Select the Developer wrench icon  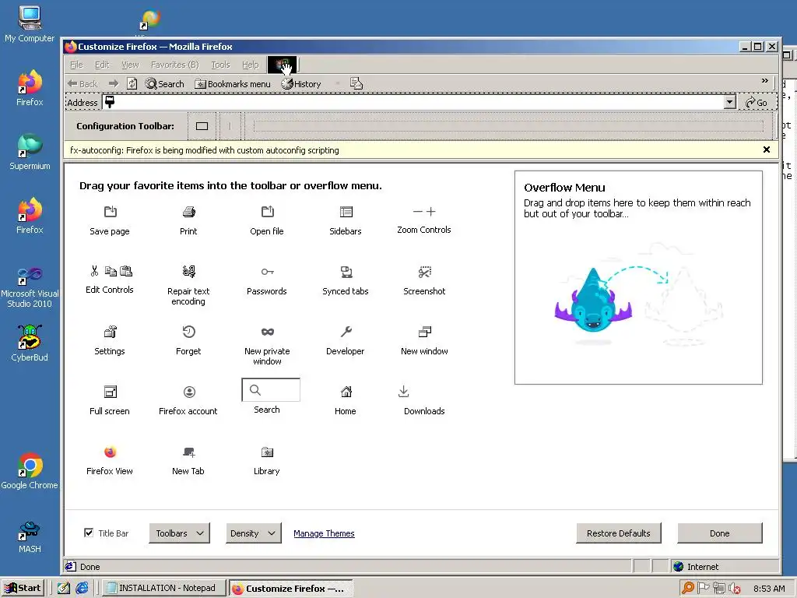(346, 332)
